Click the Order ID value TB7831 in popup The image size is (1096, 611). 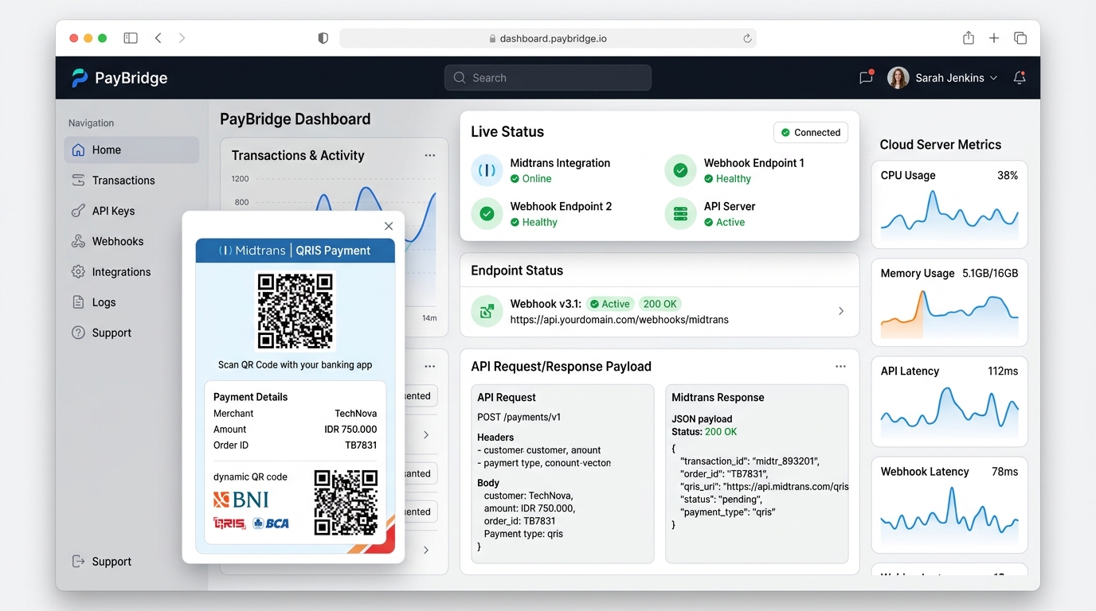click(x=361, y=446)
